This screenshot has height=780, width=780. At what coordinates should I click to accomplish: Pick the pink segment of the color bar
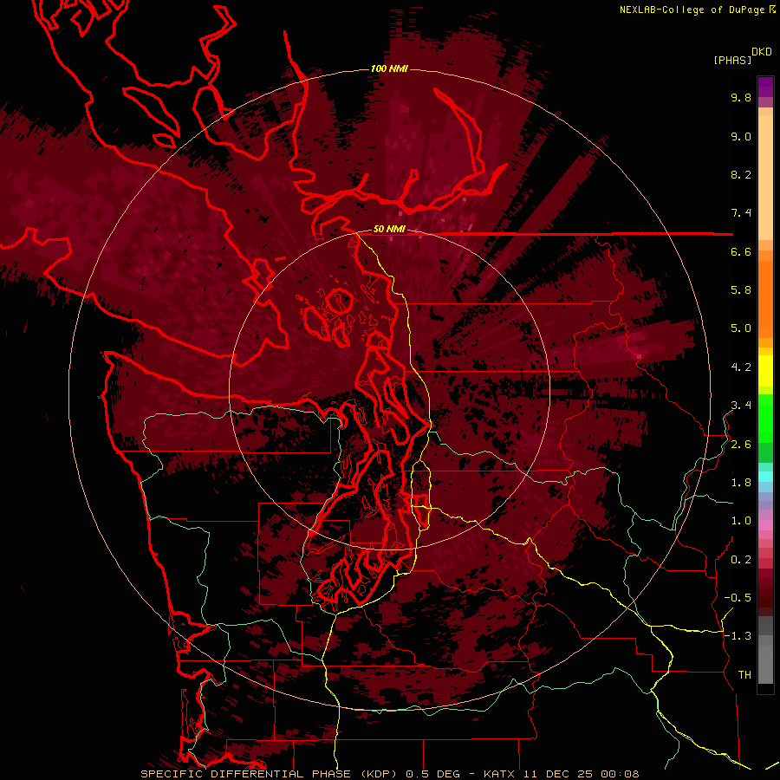click(765, 524)
